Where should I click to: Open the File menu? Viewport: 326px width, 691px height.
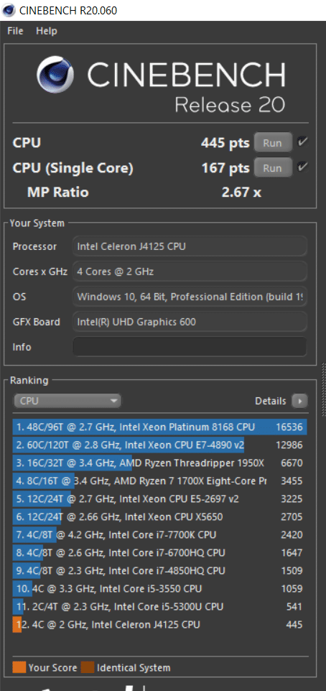point(15,32)
